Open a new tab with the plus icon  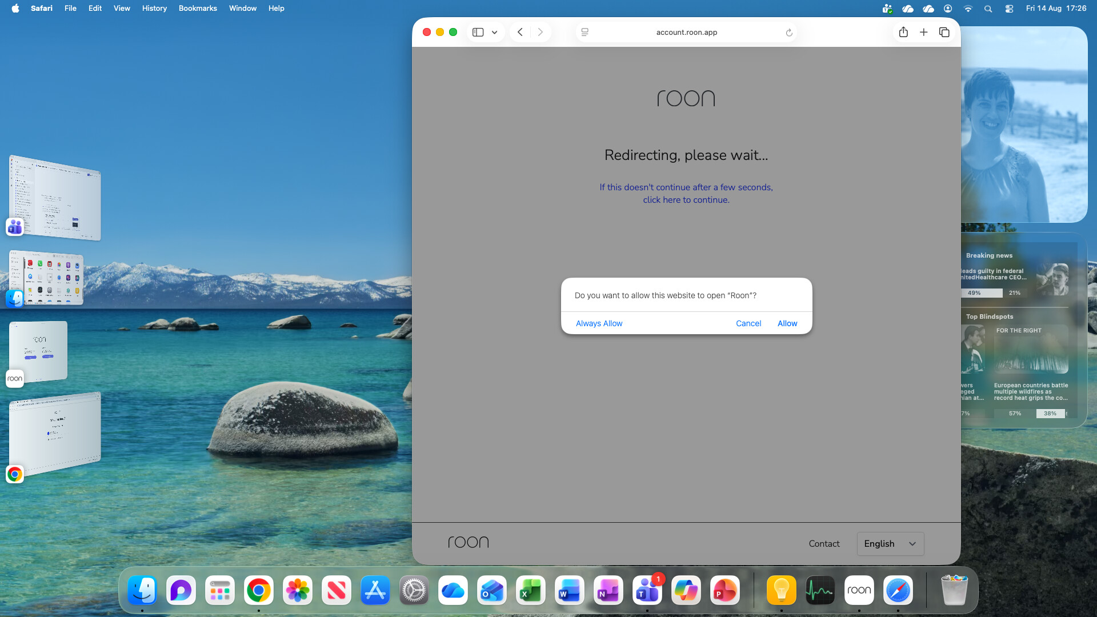[923, 33]
